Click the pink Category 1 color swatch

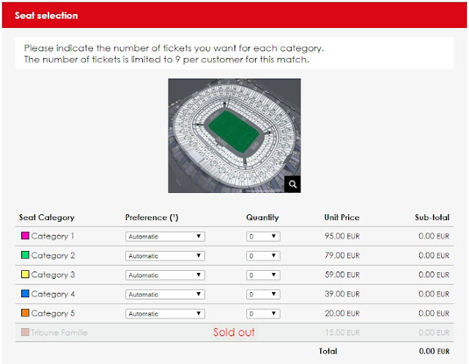click(x=24, y=236)
